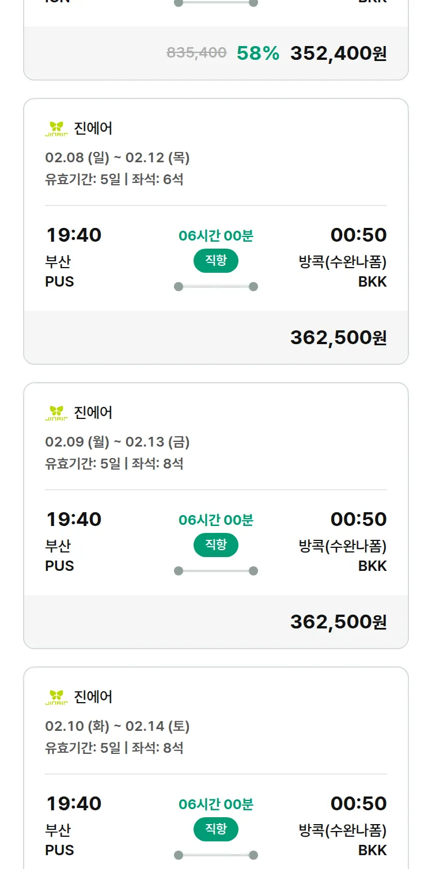Open the 02.09 (월) ~ 02.13 (금) flight card
This screenshot has width=432, height=869.
[x=118, y=442]
